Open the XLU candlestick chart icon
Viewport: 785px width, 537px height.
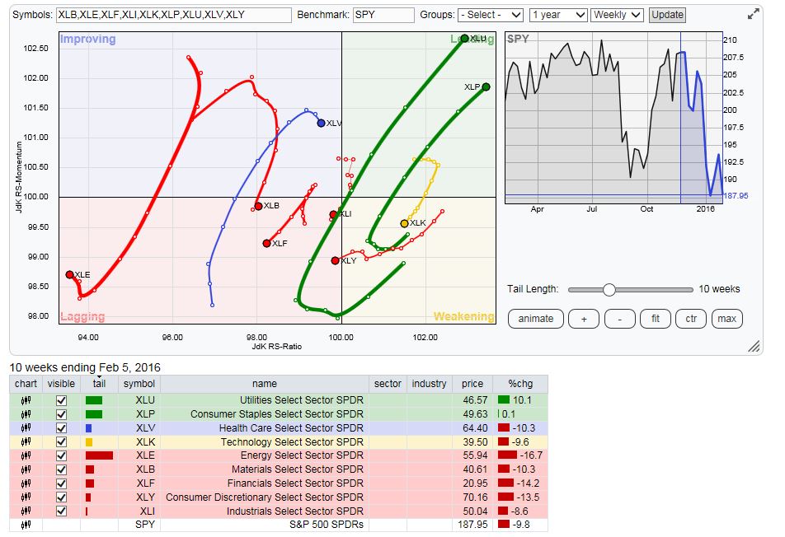click(x=26, y=400)
